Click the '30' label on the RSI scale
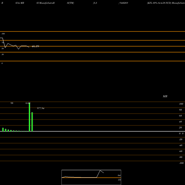185x185 pixels. [3, 54]
